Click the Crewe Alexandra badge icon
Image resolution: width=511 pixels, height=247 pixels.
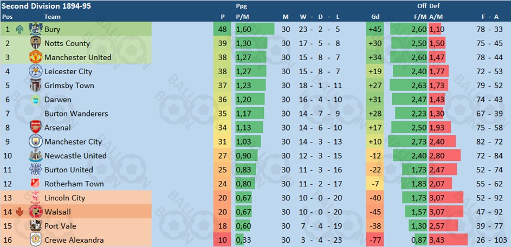[x=36, y=240]
